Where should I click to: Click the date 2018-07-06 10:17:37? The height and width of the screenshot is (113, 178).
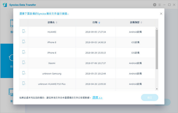tap(95, 63)
